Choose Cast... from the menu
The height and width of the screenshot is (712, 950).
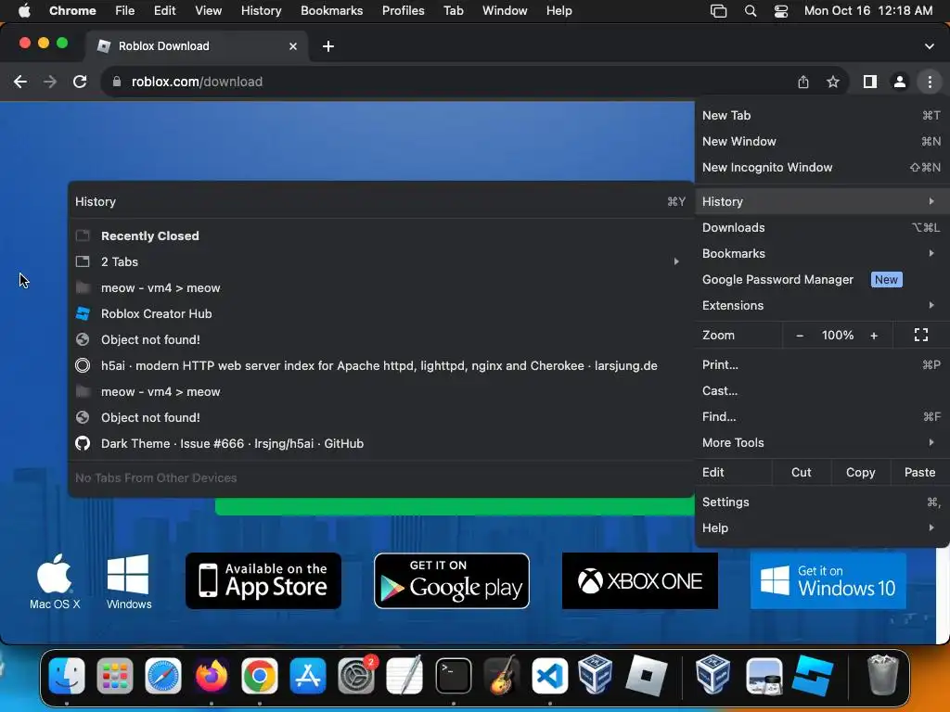pyautogui.click(x=822, y=390)
